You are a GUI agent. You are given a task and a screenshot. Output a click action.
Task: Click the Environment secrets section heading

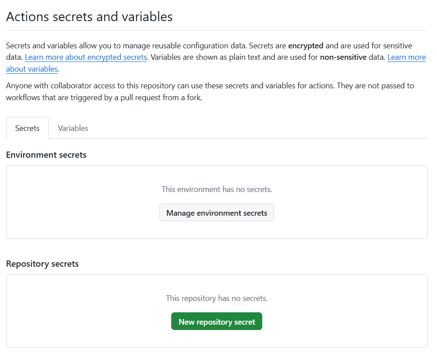[46, 155]
